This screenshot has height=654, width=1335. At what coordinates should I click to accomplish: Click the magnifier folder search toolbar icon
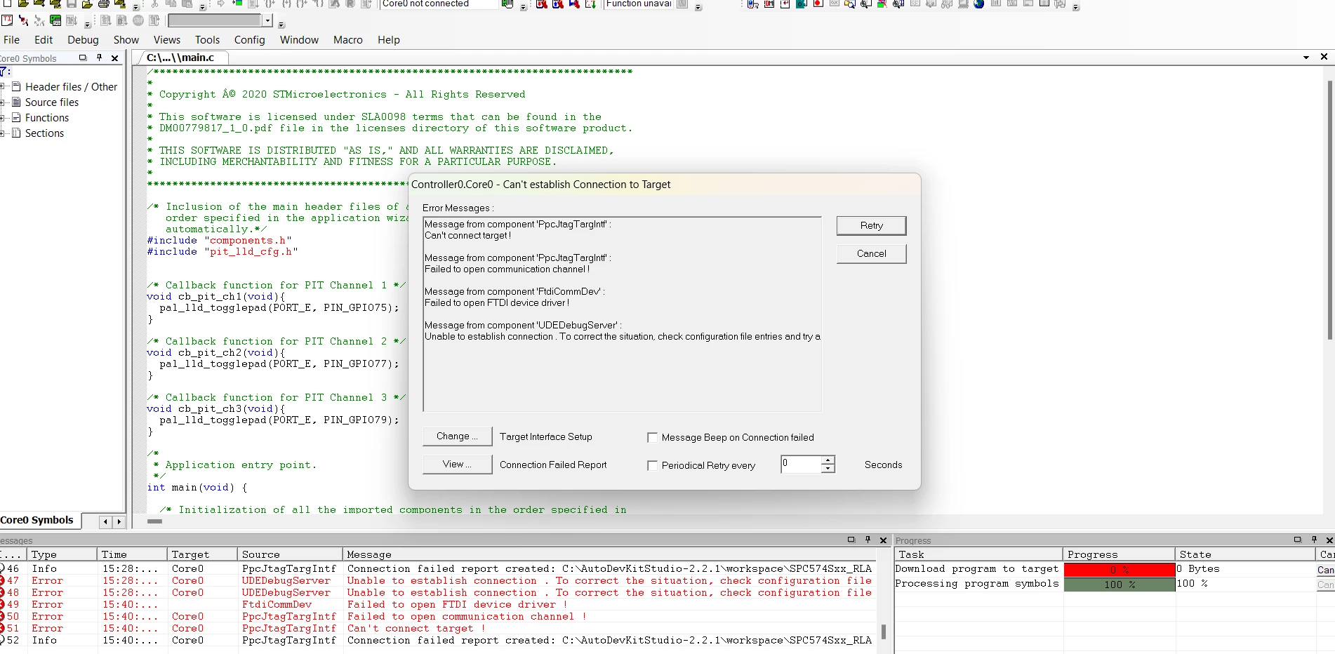click(849, 4)
